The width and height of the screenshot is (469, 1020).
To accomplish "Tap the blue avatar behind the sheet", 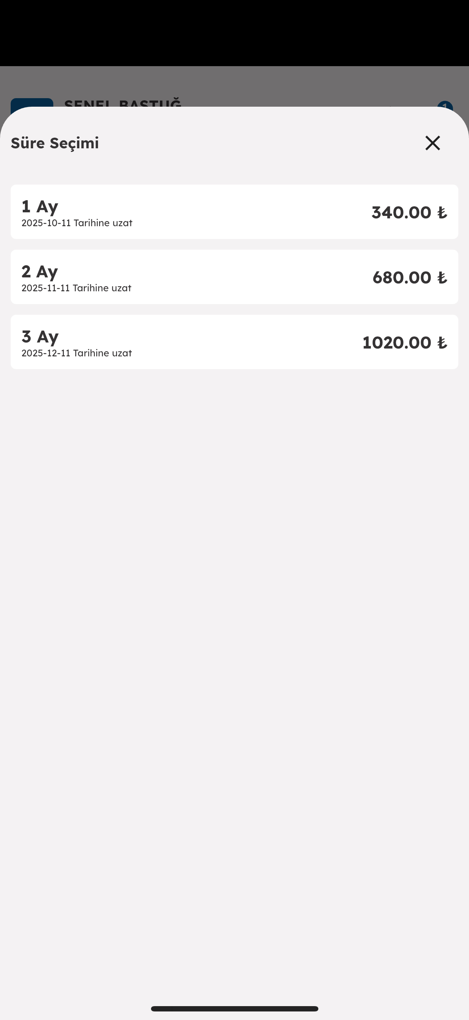I will pyautogui.click(x=32, y=102).
